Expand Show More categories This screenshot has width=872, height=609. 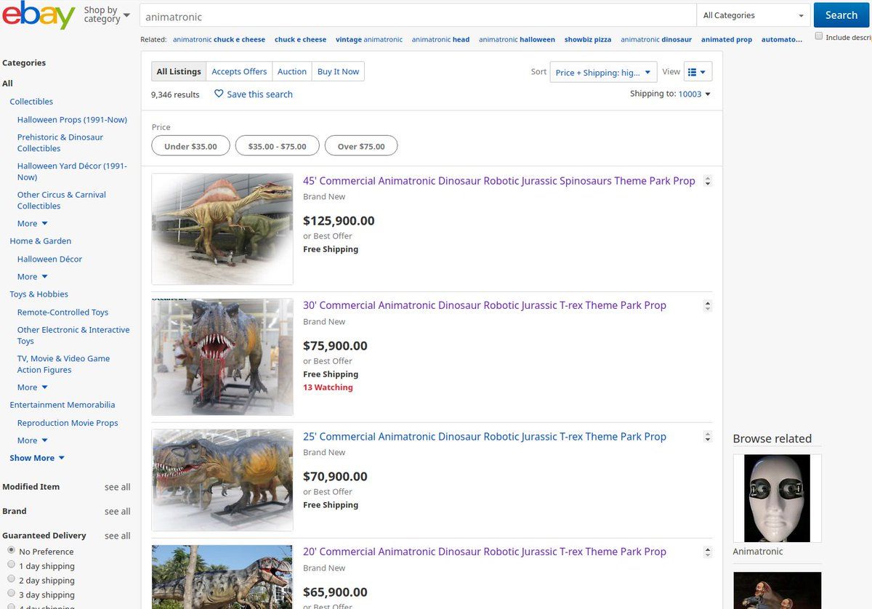[37, 458]
